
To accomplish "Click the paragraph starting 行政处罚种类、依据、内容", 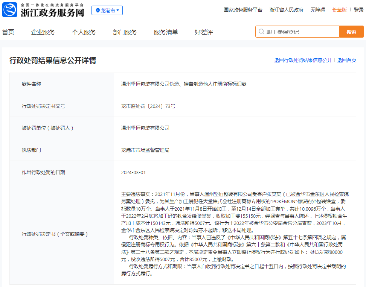I will point(233,248).
